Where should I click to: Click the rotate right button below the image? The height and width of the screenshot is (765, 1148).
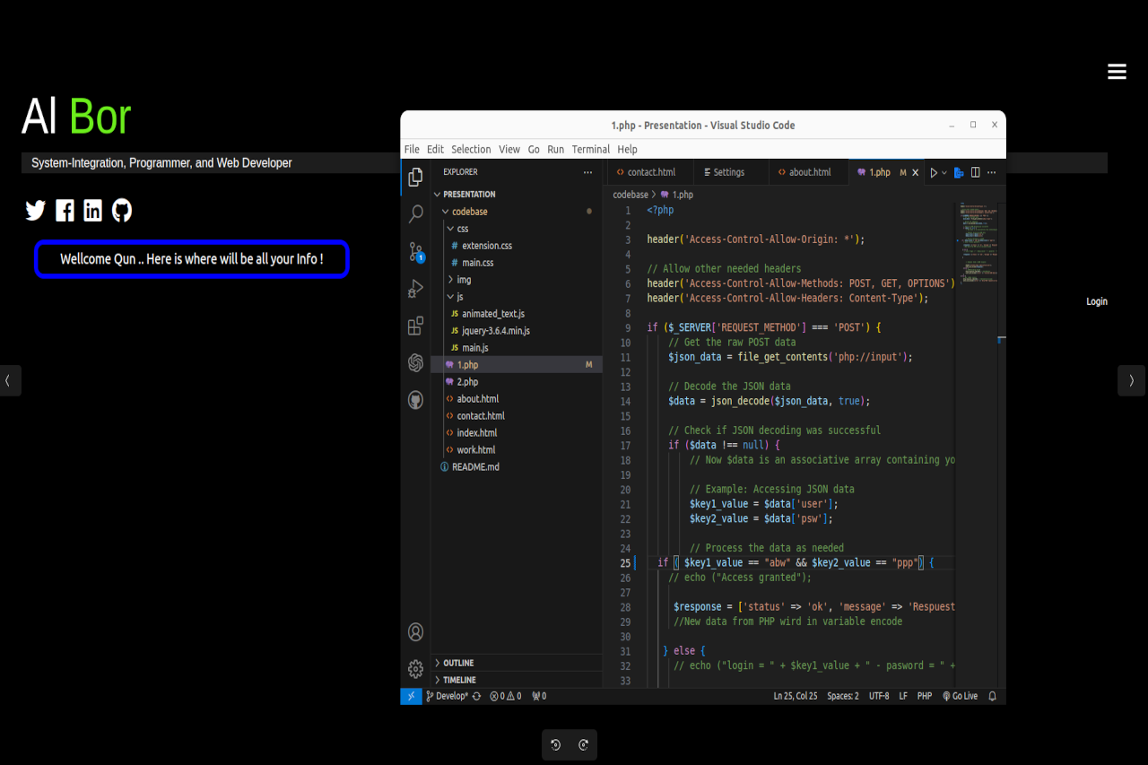click(583, 744)
